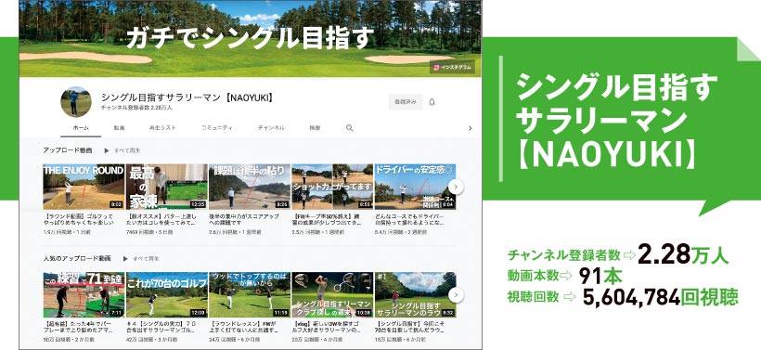
Task: Open THE ENJOY ROUND video thumbnail
Action: click(x=84, y=187)
